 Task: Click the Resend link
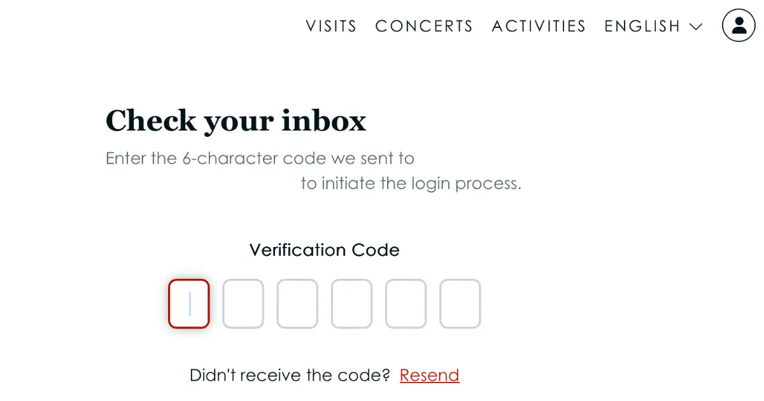(429, 376)
